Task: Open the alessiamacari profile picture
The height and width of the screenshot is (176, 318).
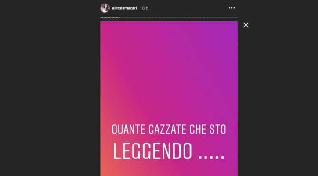Action: 105,8
